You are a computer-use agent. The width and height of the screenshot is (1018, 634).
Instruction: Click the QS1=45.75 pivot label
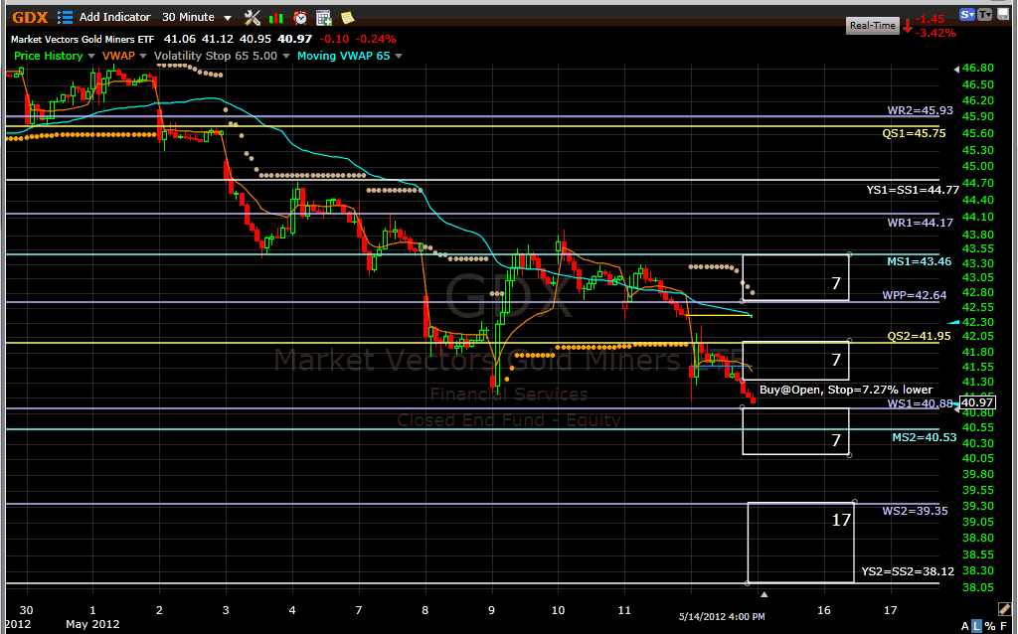click(x=915, y=134)
